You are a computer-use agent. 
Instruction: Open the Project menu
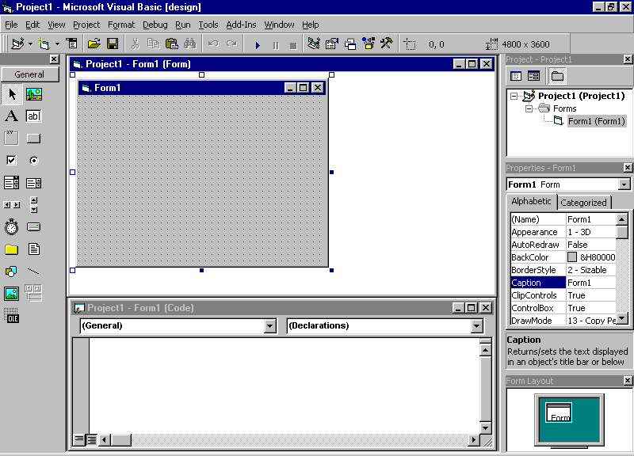[x=86, y=25]
